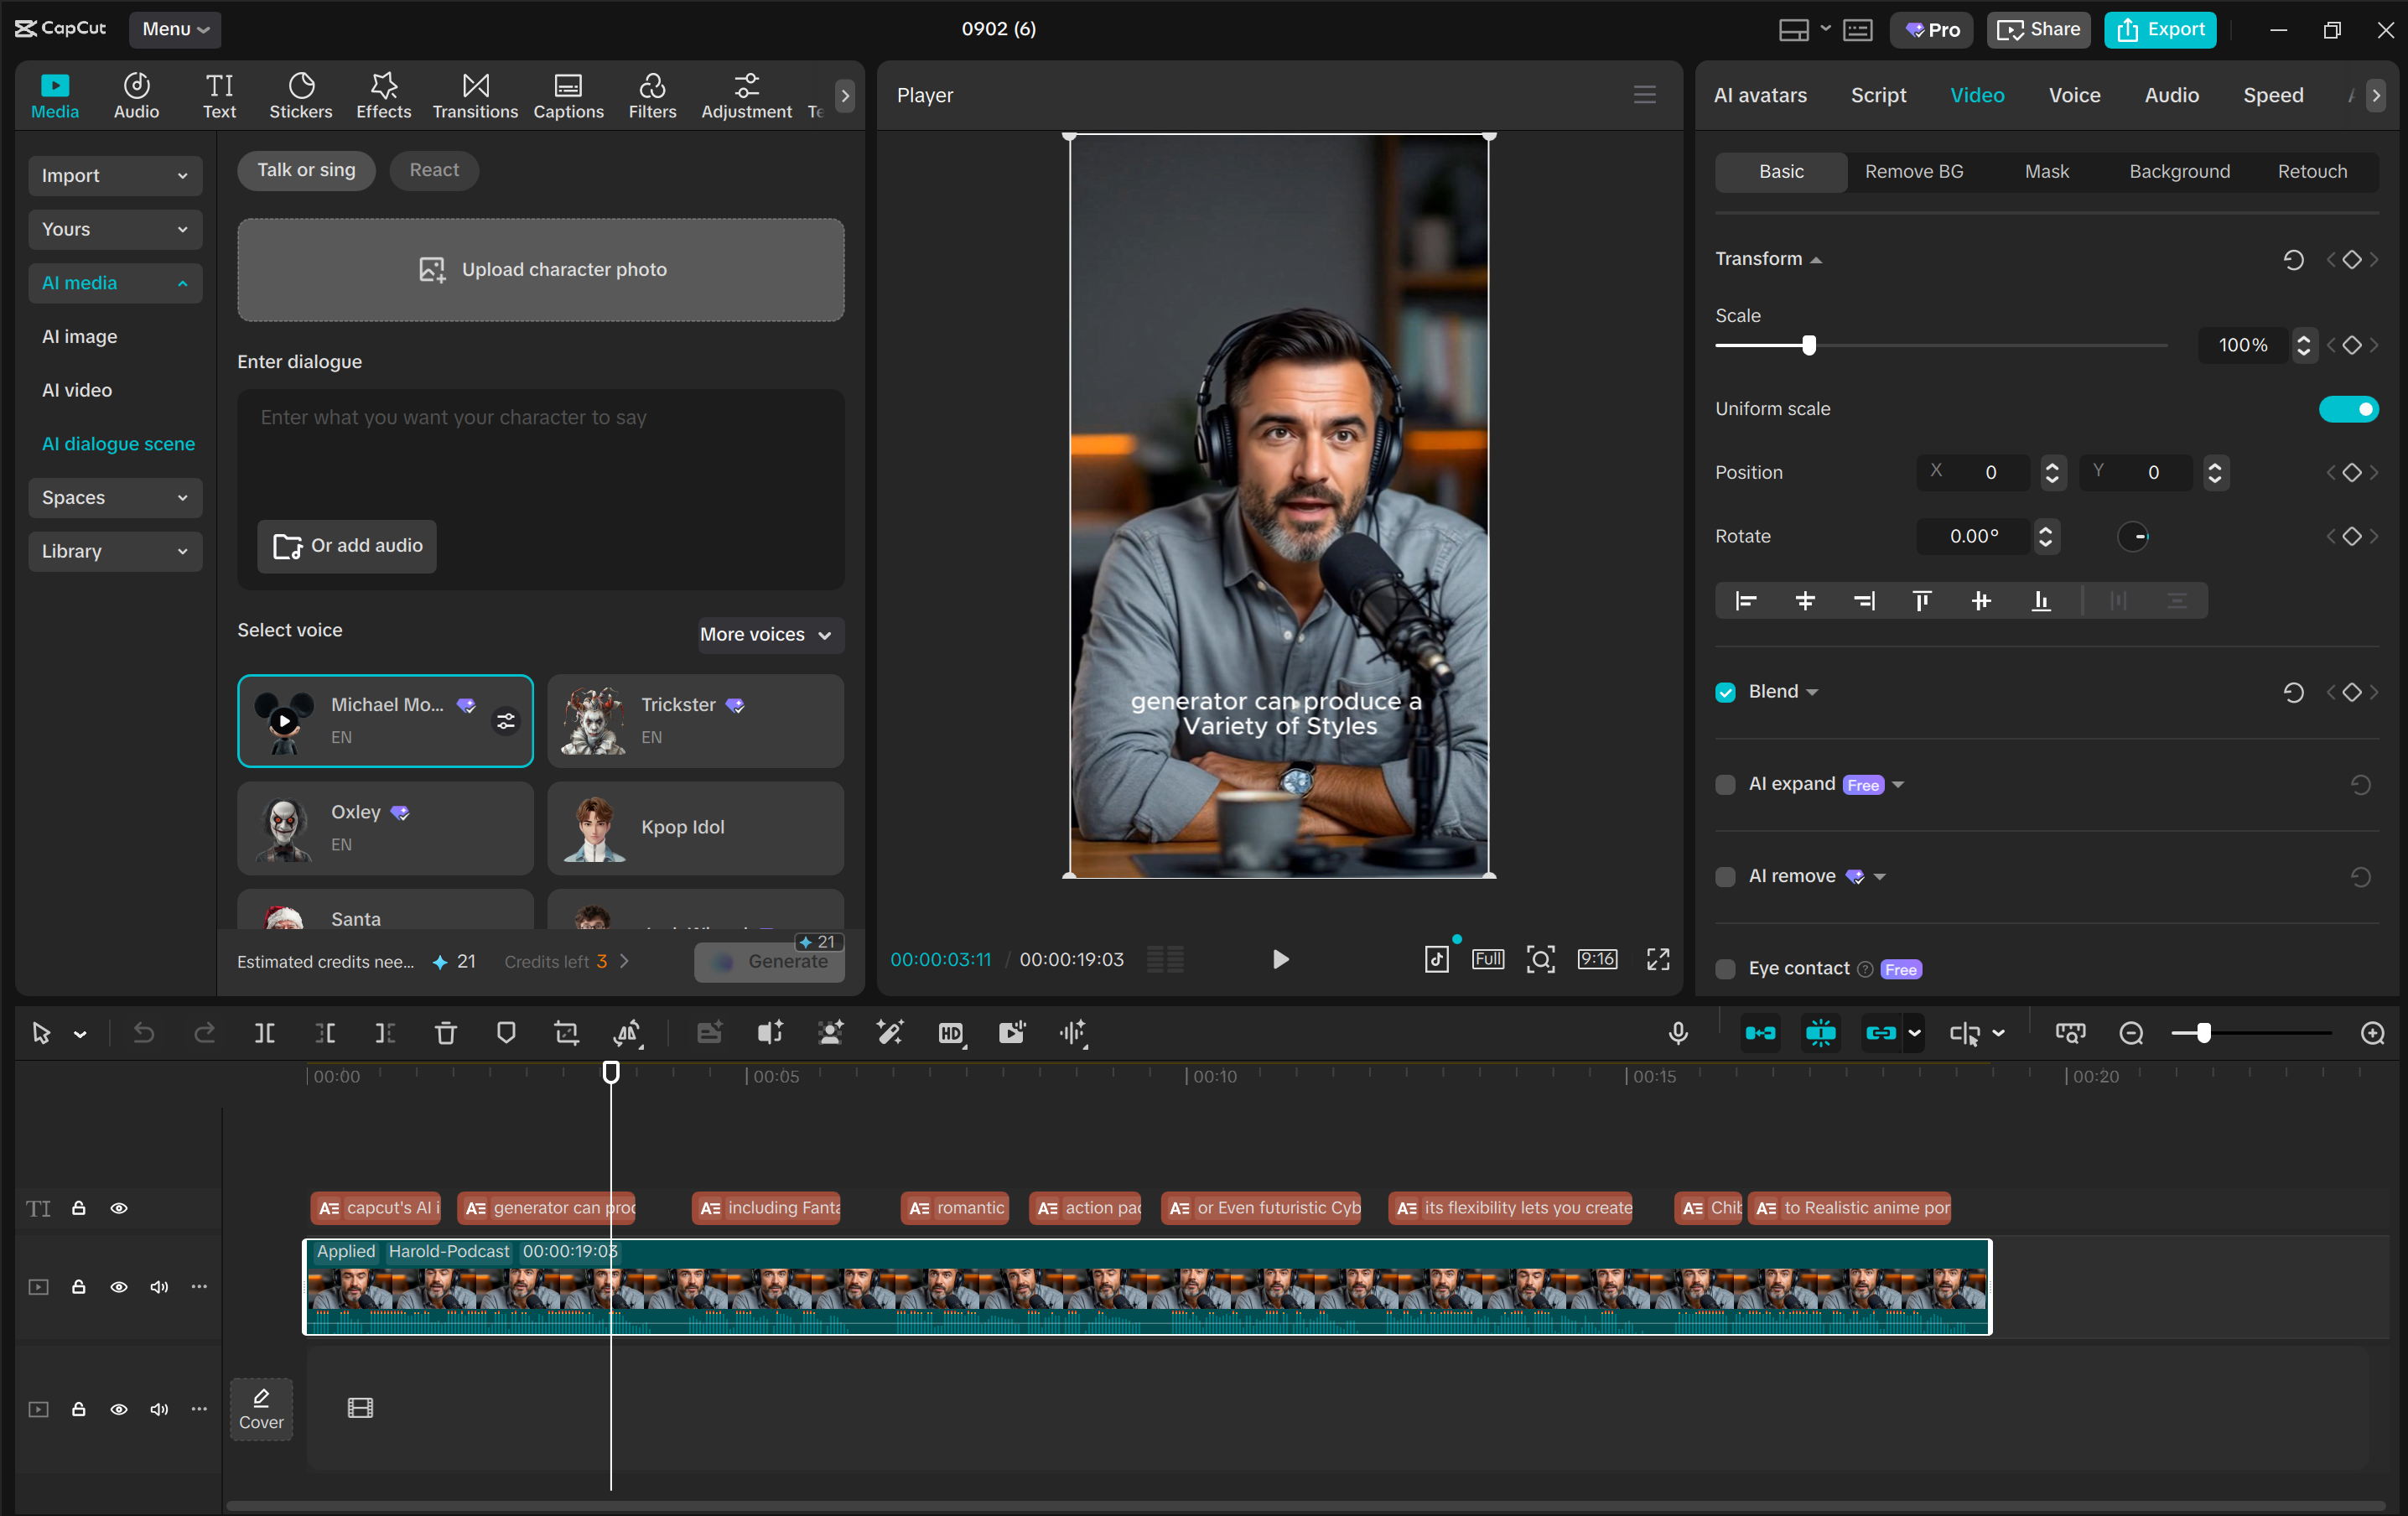Open the Mask tab
The width and height of the screenshot is (2408, 1516).
2046,172
